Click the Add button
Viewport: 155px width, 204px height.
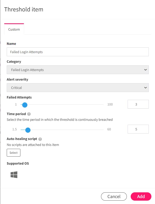141,196
